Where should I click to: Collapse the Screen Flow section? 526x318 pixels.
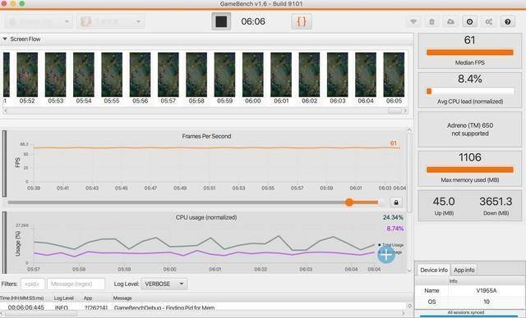pos(5,39)
